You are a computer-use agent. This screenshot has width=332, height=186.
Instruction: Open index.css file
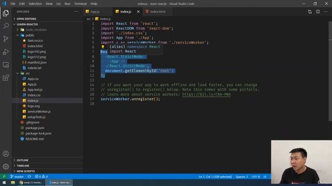click(34, 95)
